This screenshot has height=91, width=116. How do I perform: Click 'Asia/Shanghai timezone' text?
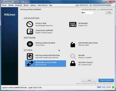tap(44, 26)
